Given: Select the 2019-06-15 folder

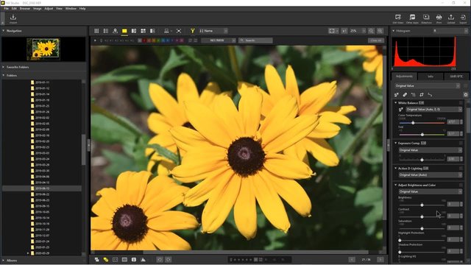Looking at the screenshot, I should [x=42, y=188].
